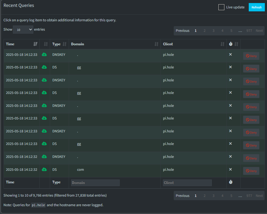Sort by Client column sort arrows

(x=222, y=44)
